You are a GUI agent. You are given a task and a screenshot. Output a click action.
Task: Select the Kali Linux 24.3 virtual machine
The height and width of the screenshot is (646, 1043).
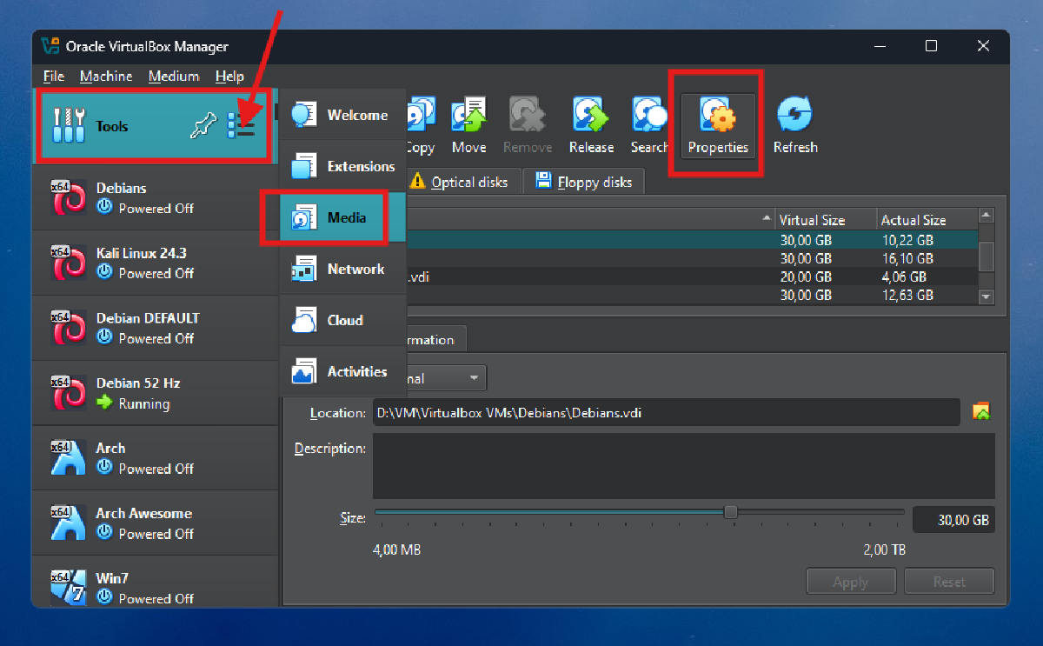pos(156,263)
